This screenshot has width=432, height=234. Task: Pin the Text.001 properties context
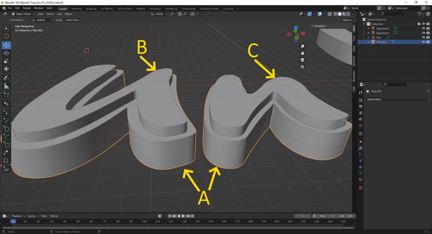[428, 91]
